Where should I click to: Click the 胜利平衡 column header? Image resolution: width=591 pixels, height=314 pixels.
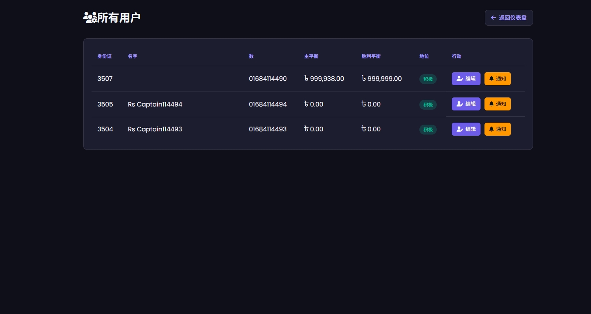[x=371, y=56]
